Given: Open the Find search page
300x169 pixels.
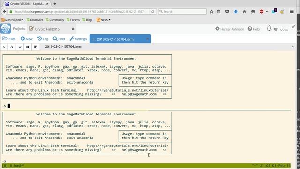Looking at the screenshot, I should [x=59, y=39].
